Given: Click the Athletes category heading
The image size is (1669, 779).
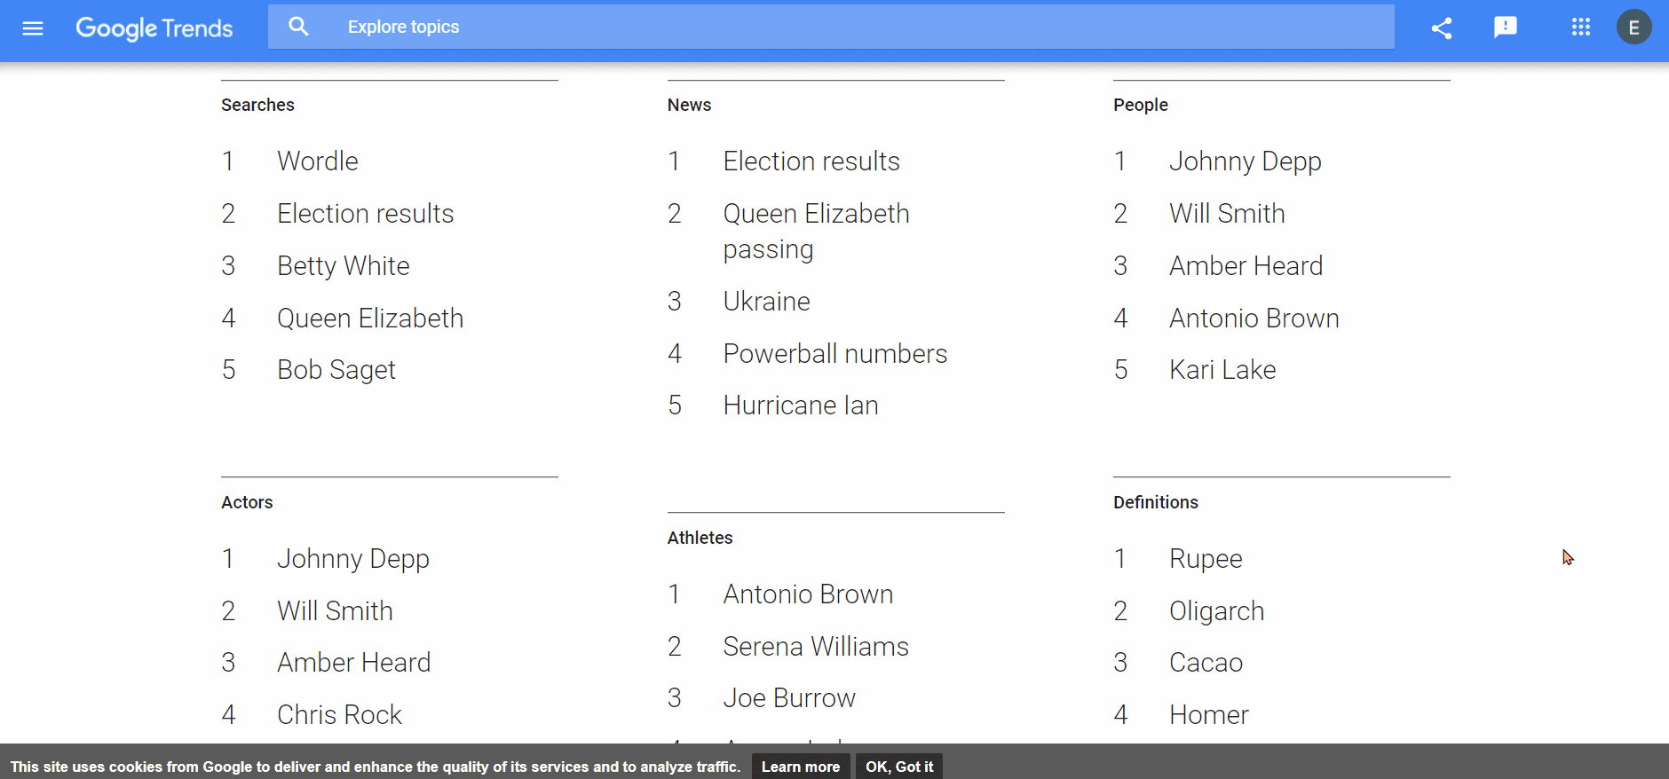Looking at the screenshot, I should tap(700, 538).
